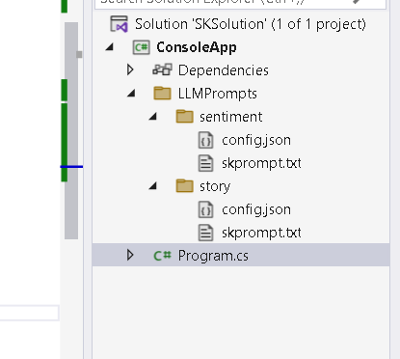
Task: Expand the Dependencies node
Action: pos(130,69)
